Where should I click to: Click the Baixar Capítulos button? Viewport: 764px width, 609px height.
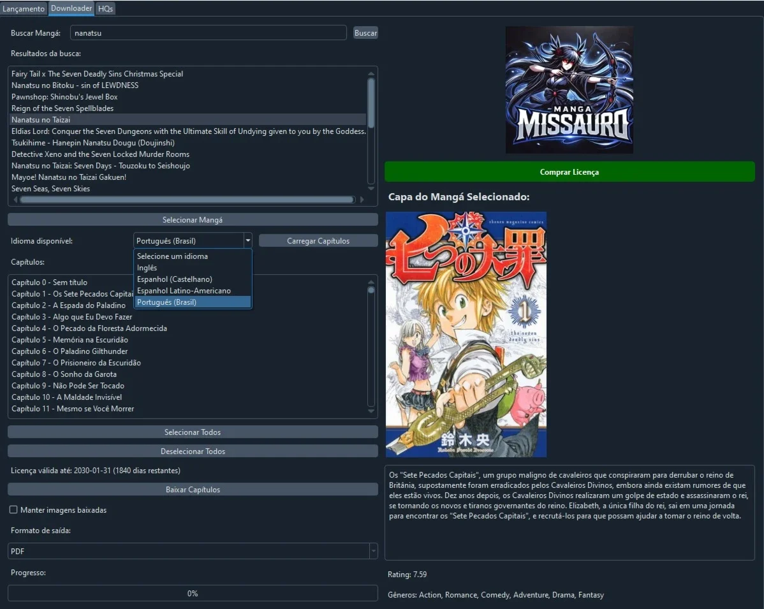point(193,490)
